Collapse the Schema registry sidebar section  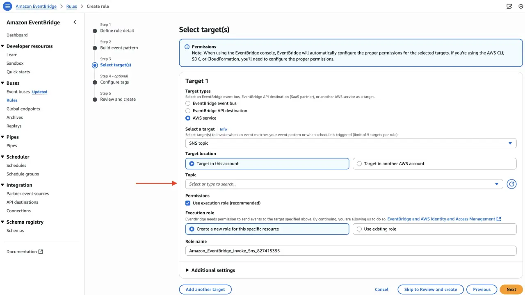pos(3,222)
